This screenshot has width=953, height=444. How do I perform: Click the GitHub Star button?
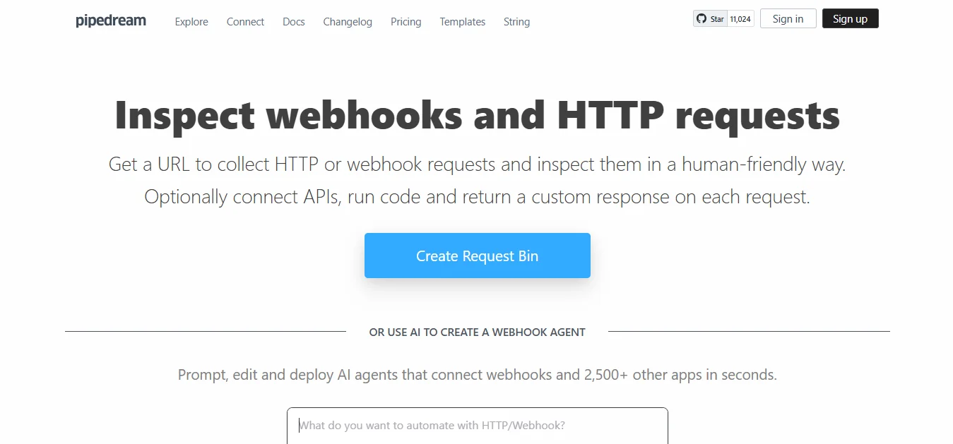point(710,19)
